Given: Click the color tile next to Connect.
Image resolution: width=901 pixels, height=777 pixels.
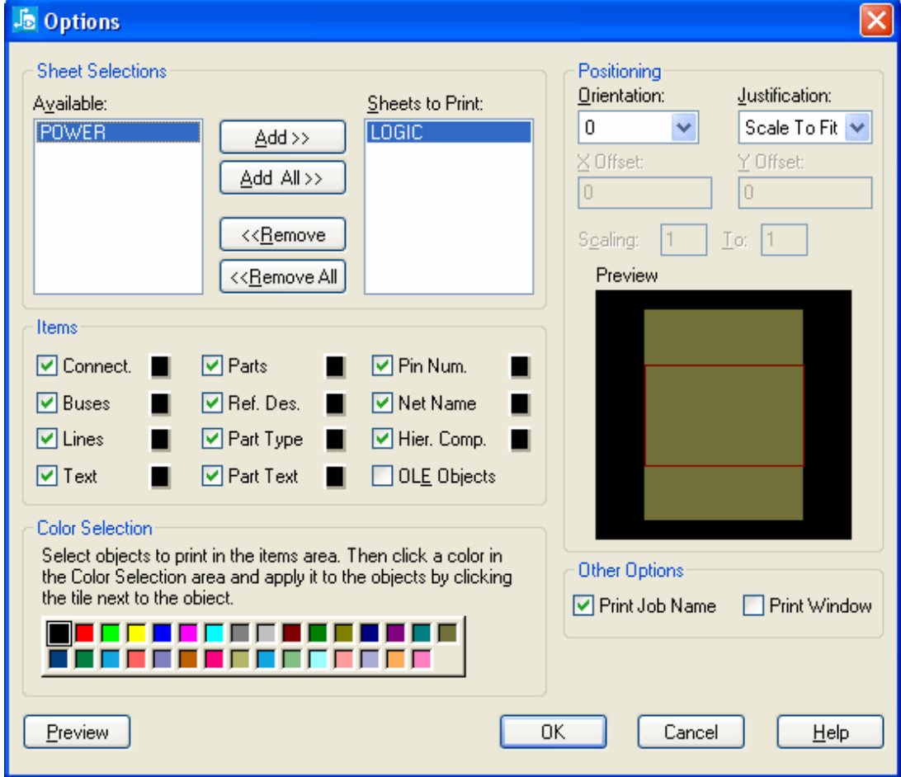Looking at the screenshot, I should tap(160, 366).
